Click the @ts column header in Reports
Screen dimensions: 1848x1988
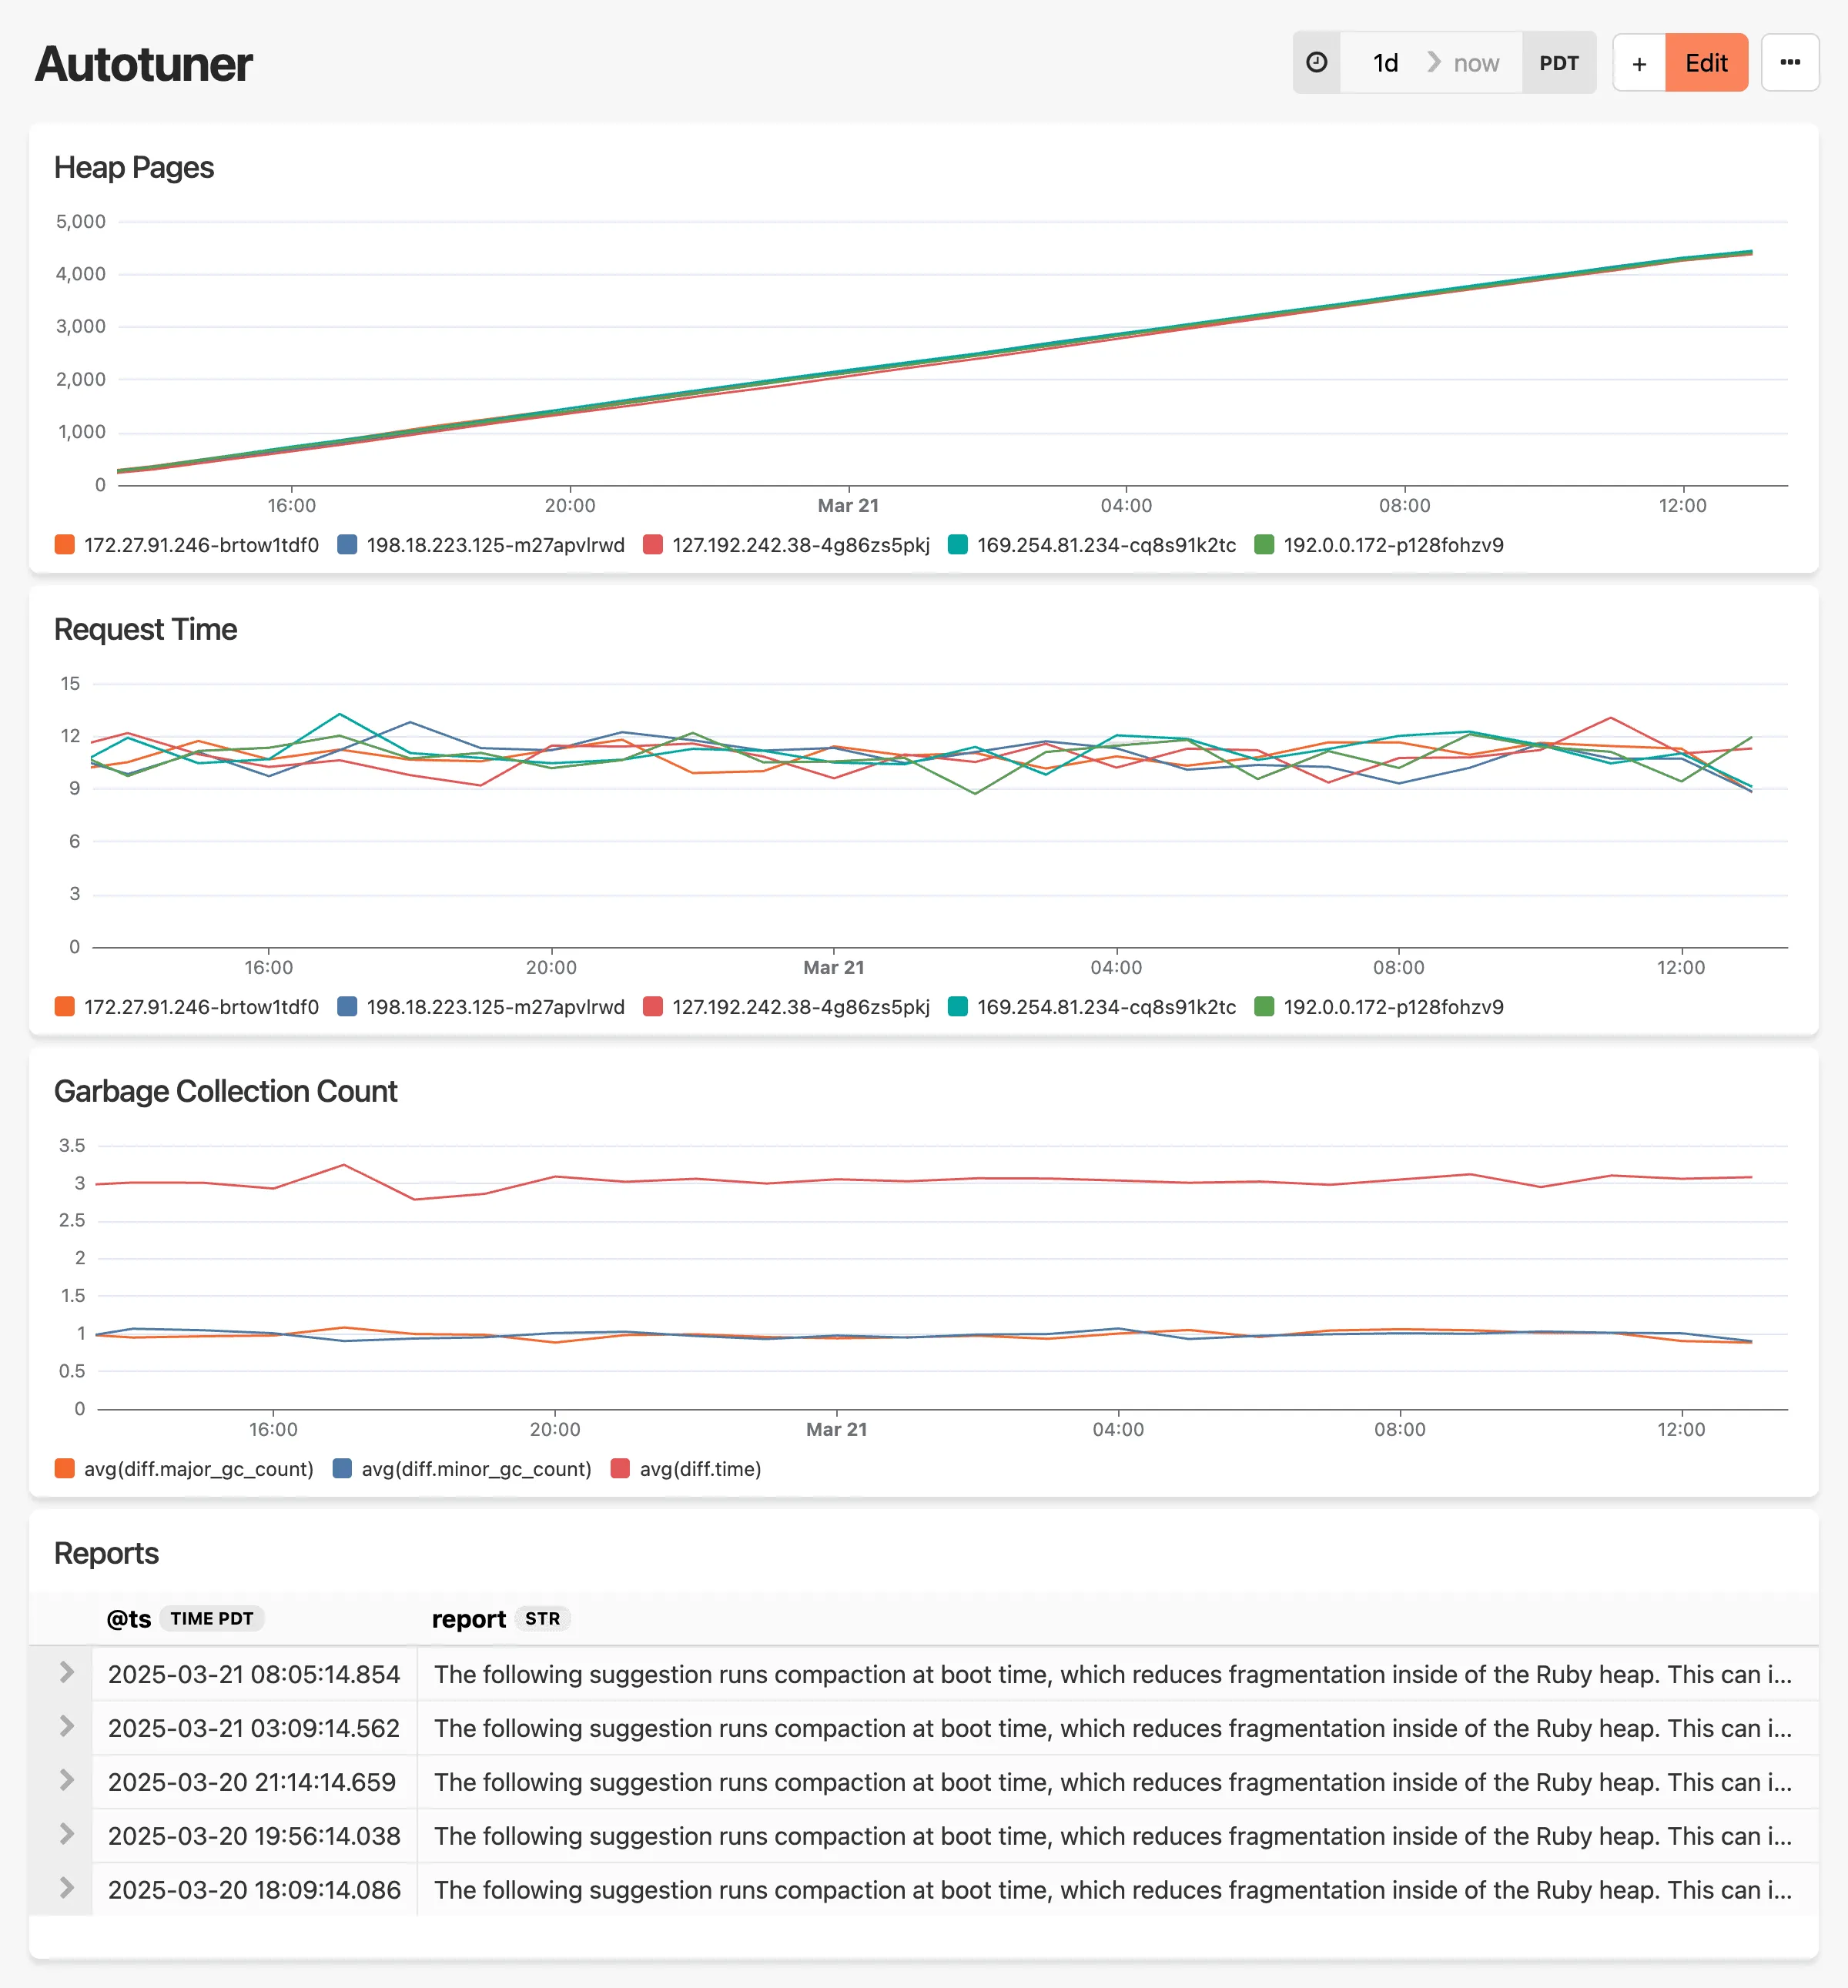pyautogui.click(x=128, y=1618)
